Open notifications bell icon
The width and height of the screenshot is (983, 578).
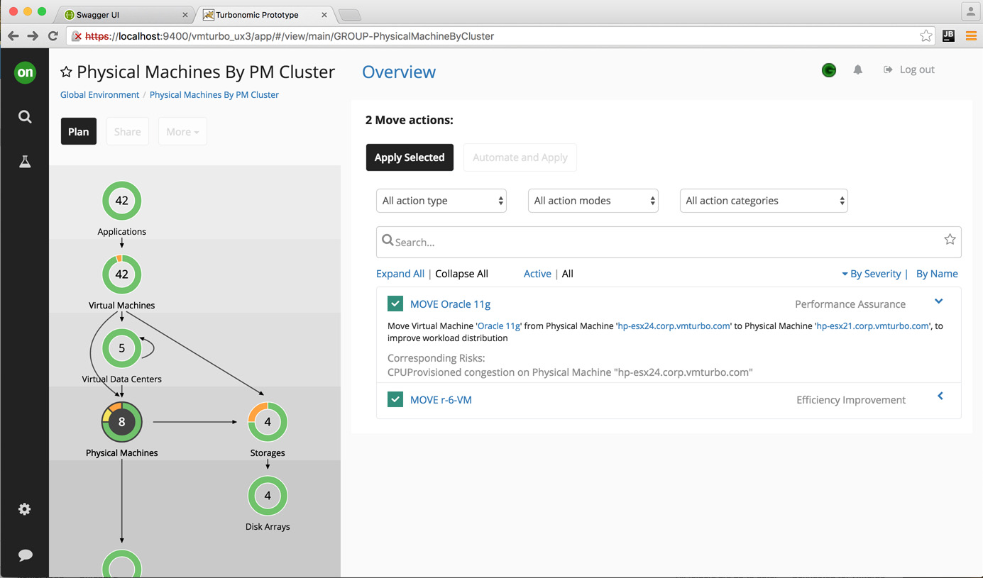[857, 70]
